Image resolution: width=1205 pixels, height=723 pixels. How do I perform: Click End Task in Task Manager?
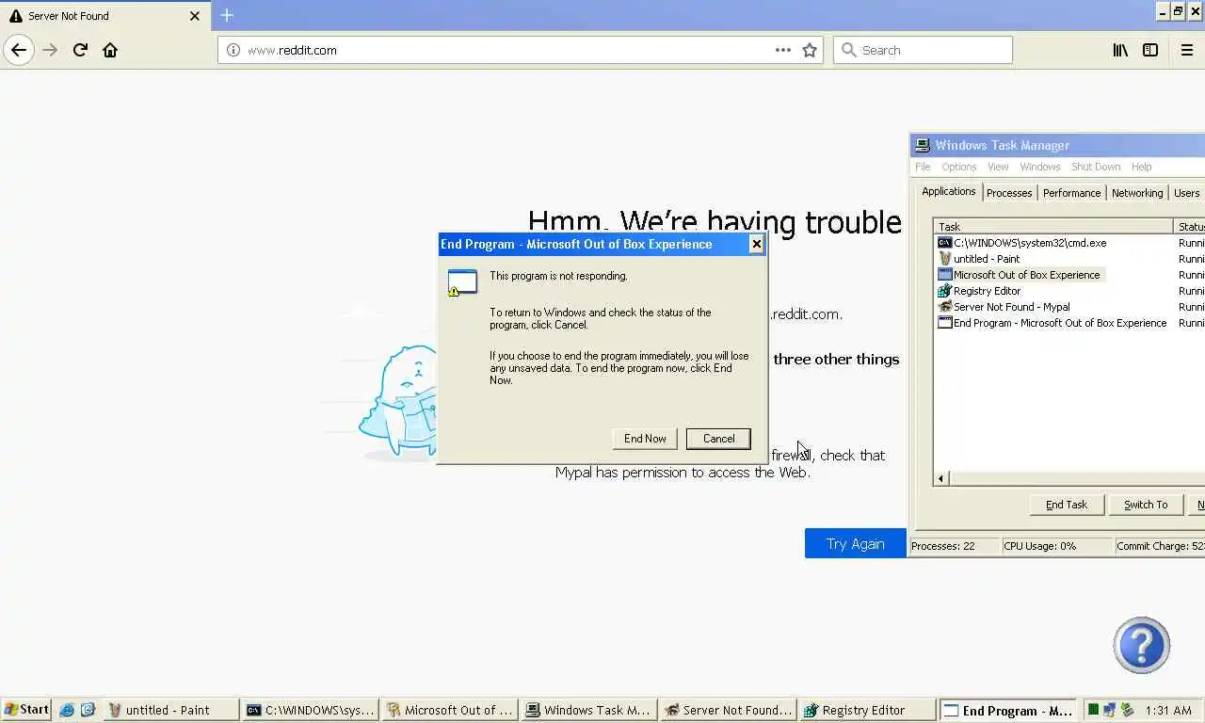1067,505
